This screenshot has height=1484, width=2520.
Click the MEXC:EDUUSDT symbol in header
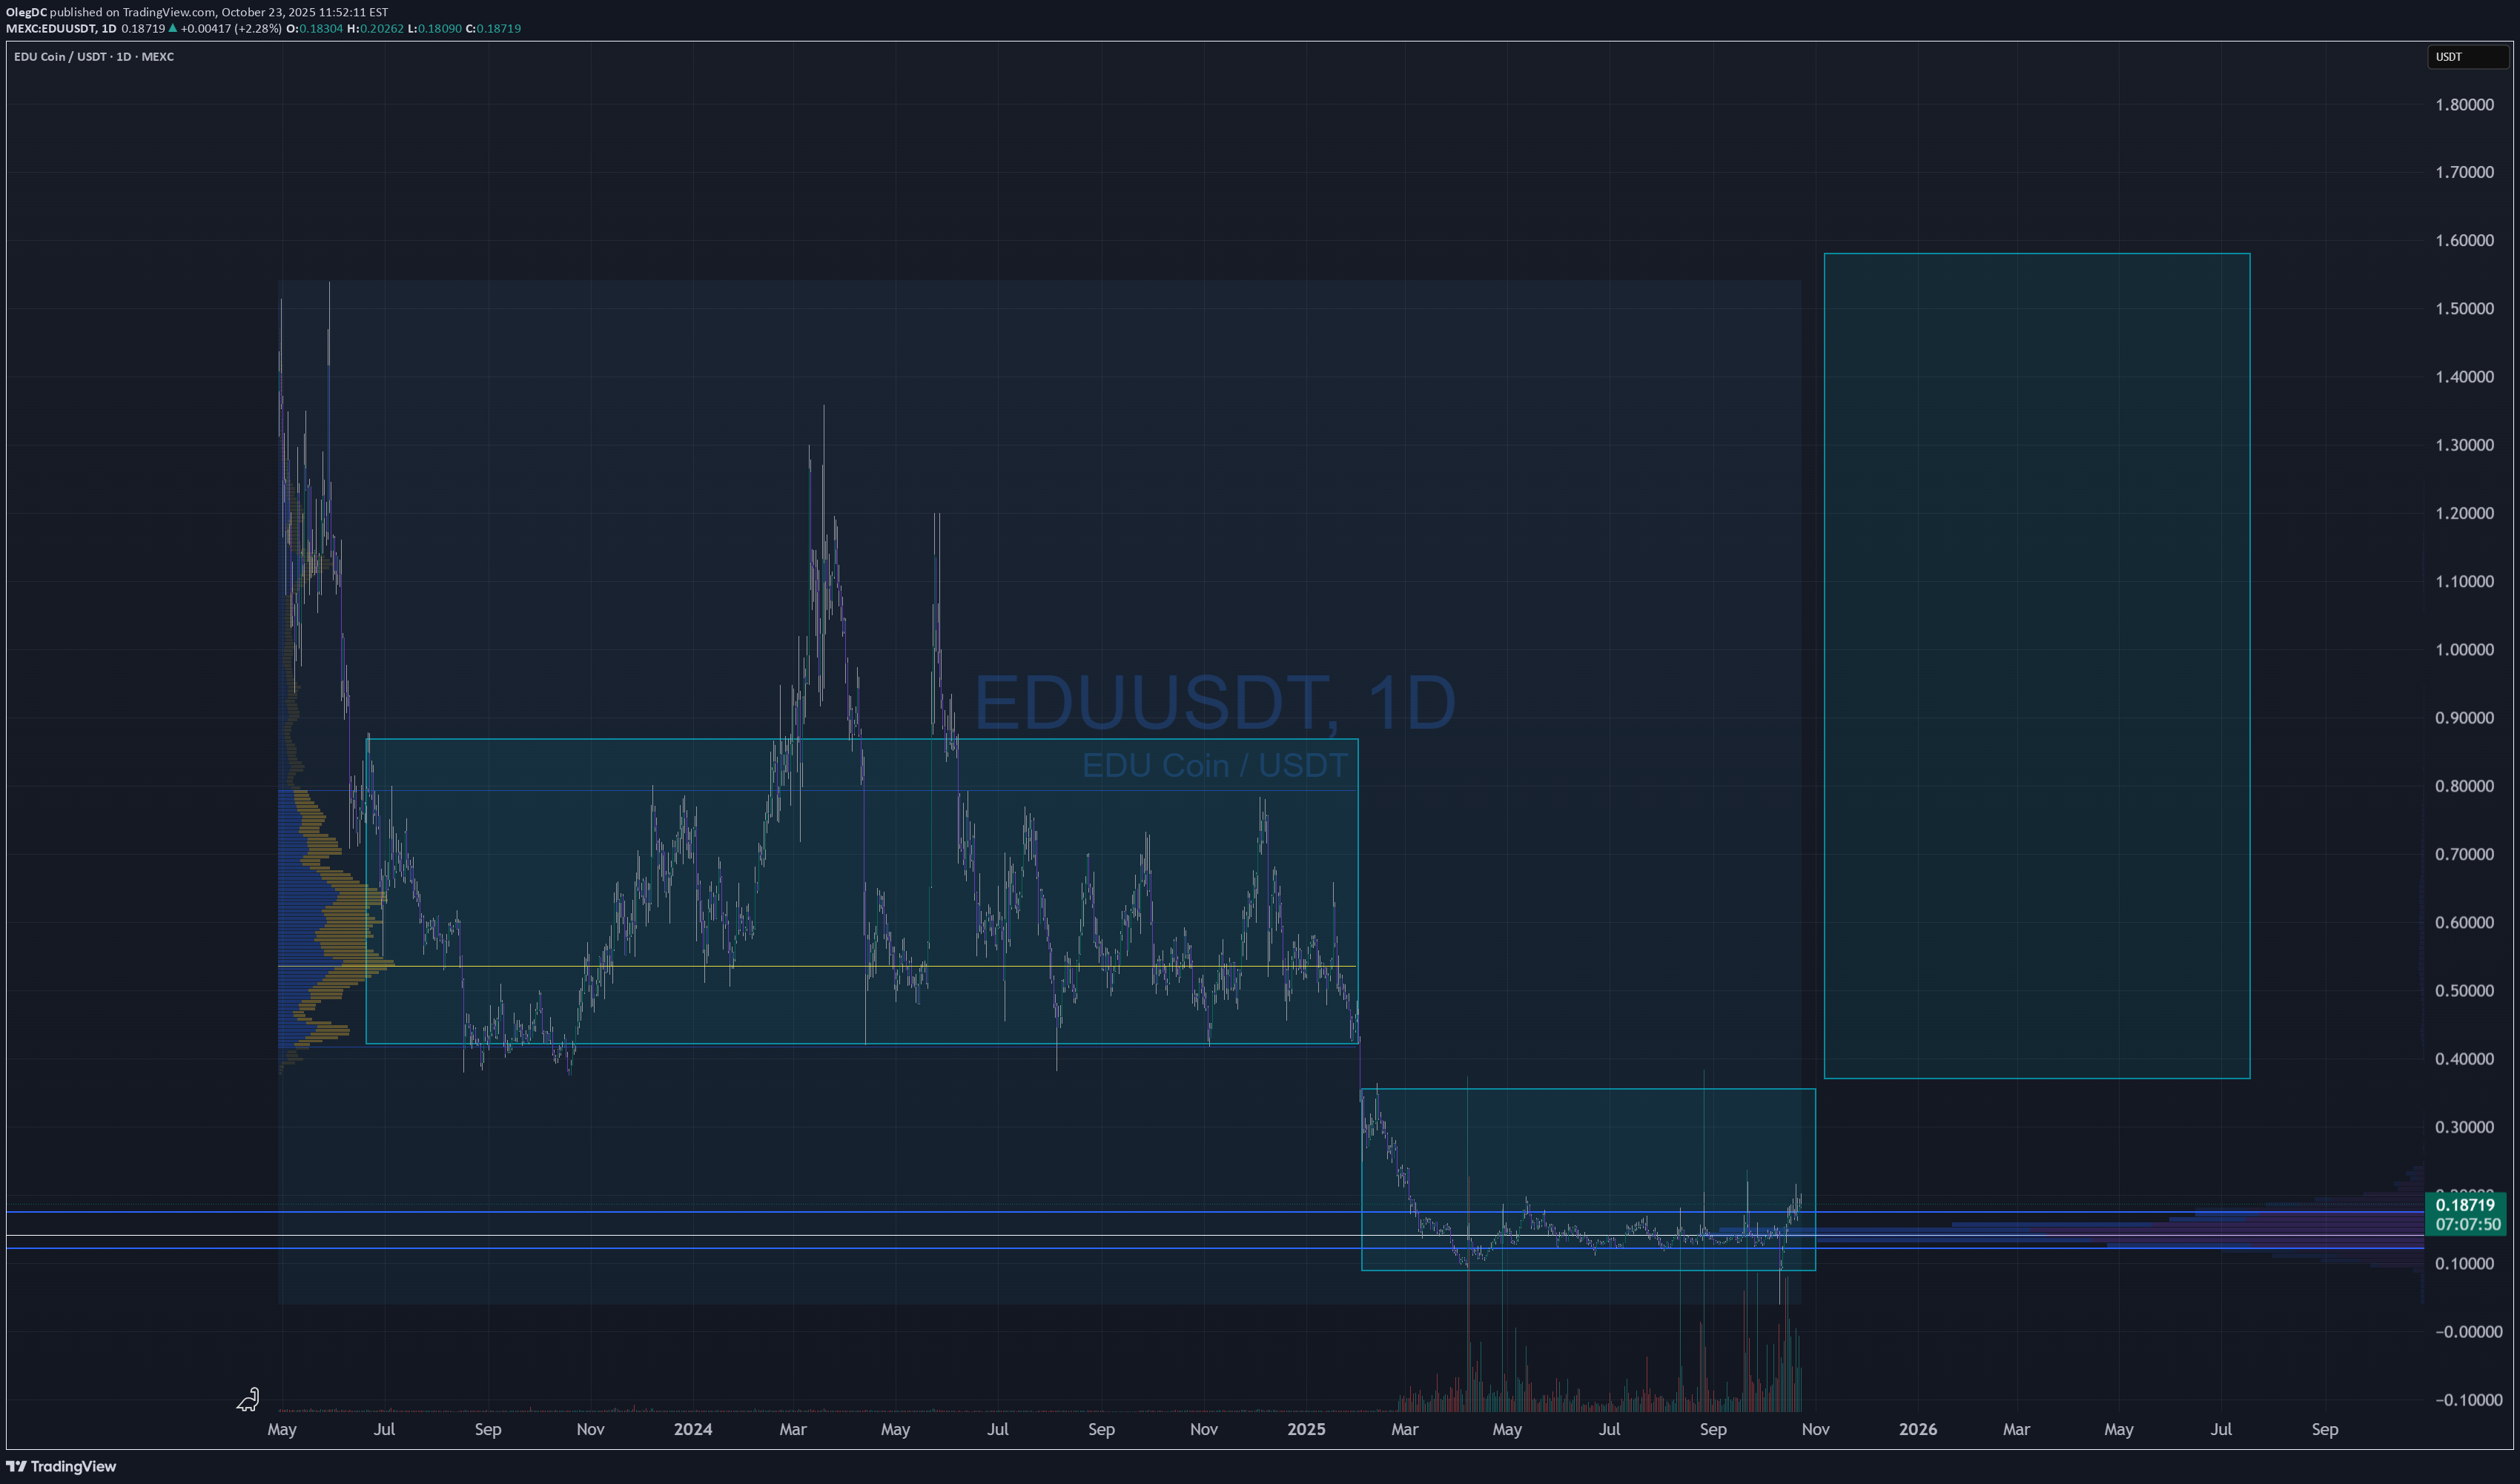pyautogui.click(x=50, y=28)
